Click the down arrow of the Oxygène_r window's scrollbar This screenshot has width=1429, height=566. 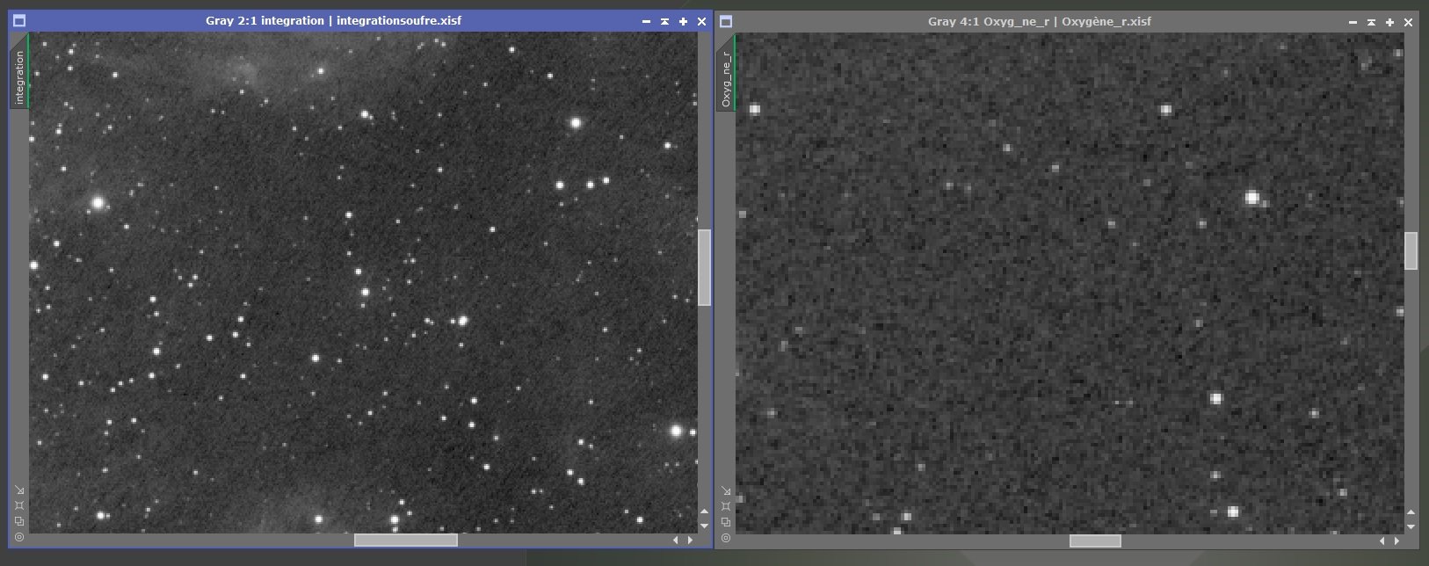tap(1411, 526)
